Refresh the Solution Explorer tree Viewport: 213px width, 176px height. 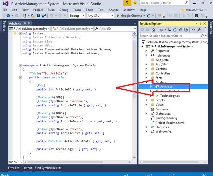click(175, 30)
